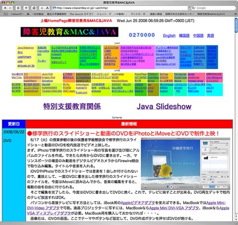Open the HOTWIRED link
Viewport: 238px width, 225px height.
141,77
